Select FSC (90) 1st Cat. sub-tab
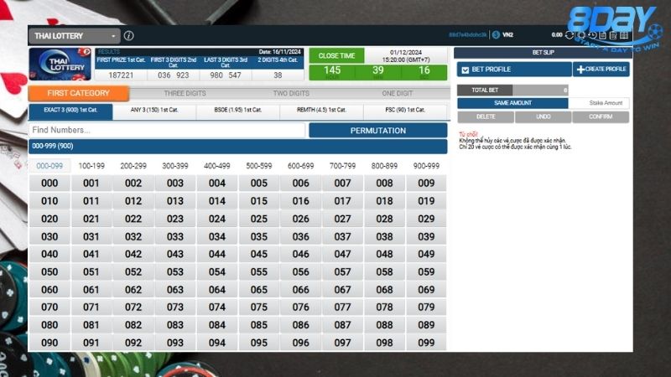Viewport: 671px width, 377px height. [x=405, y=111]
